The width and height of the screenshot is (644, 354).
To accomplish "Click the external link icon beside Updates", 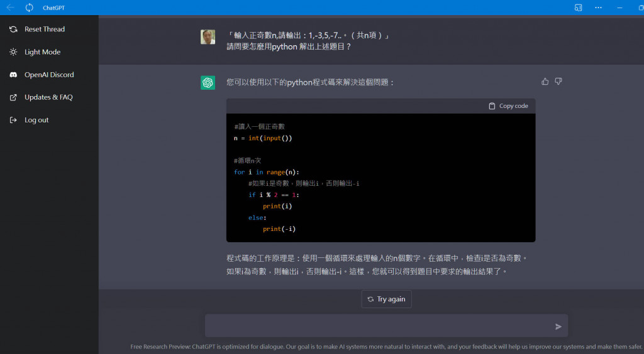I will click(x=14, y=97).
